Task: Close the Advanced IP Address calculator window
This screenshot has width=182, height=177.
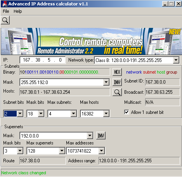Action: (x=178, y=4)
